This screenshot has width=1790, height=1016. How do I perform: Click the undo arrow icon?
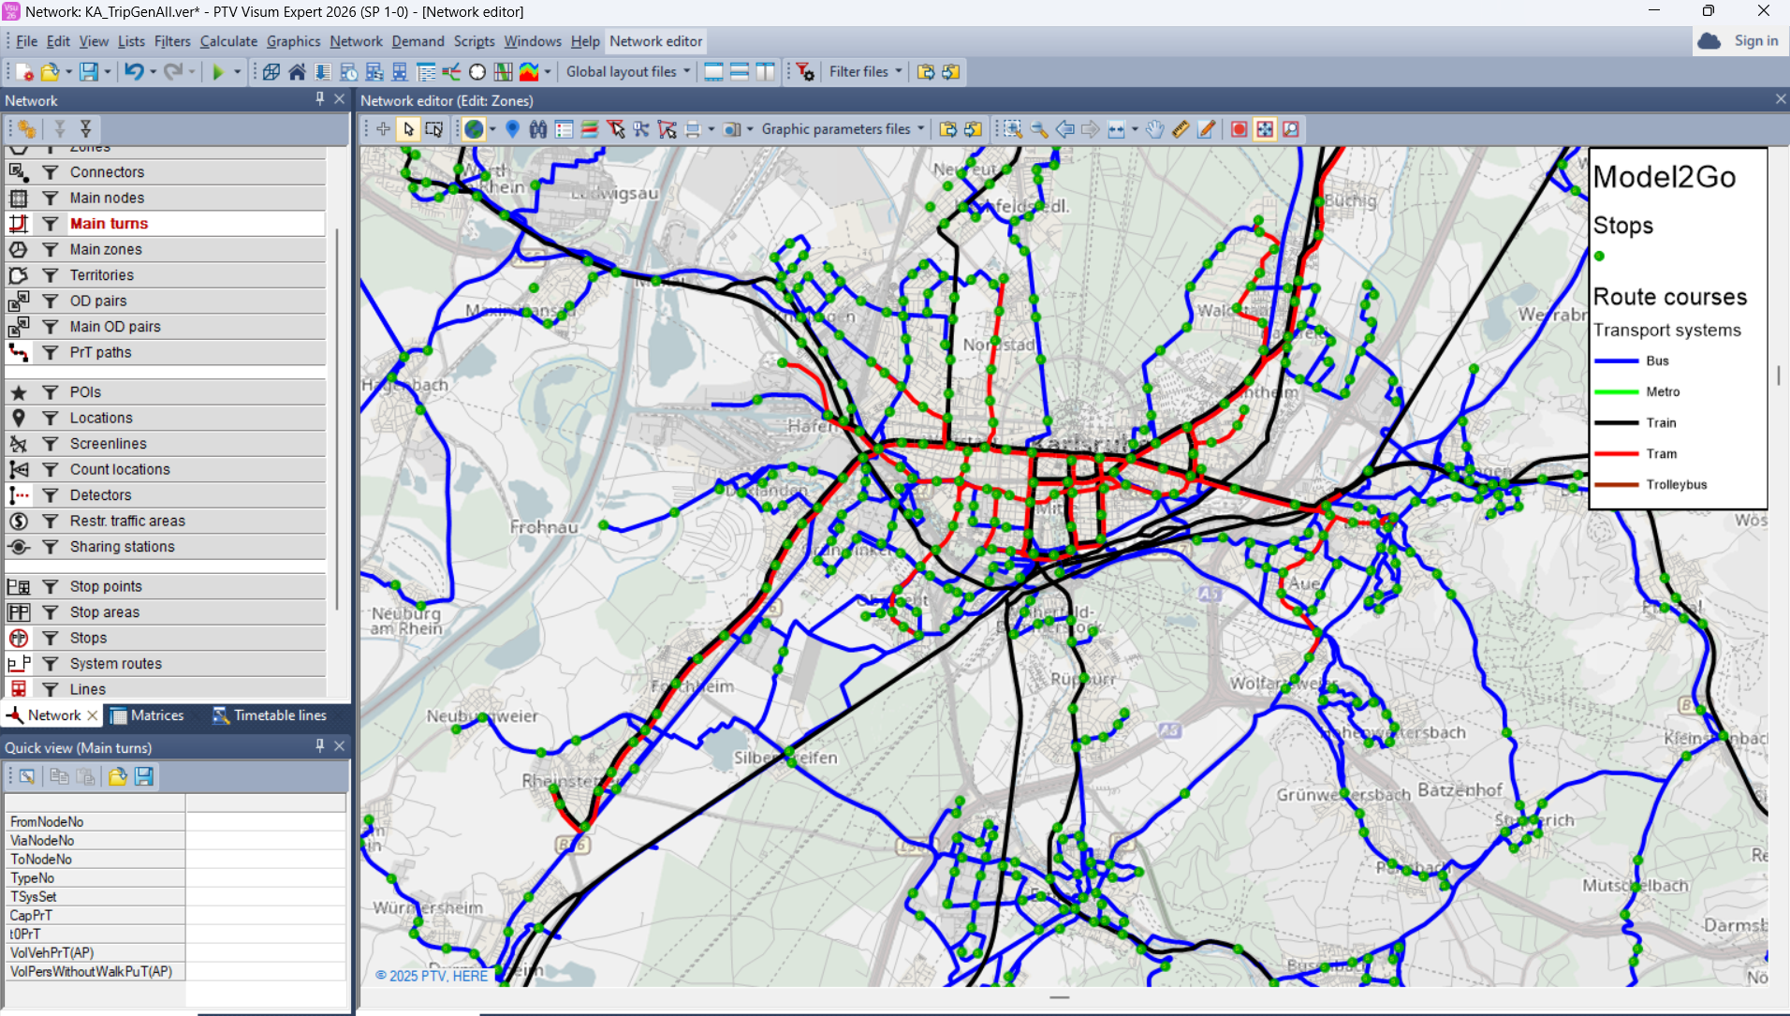click(x=134, y=72)
